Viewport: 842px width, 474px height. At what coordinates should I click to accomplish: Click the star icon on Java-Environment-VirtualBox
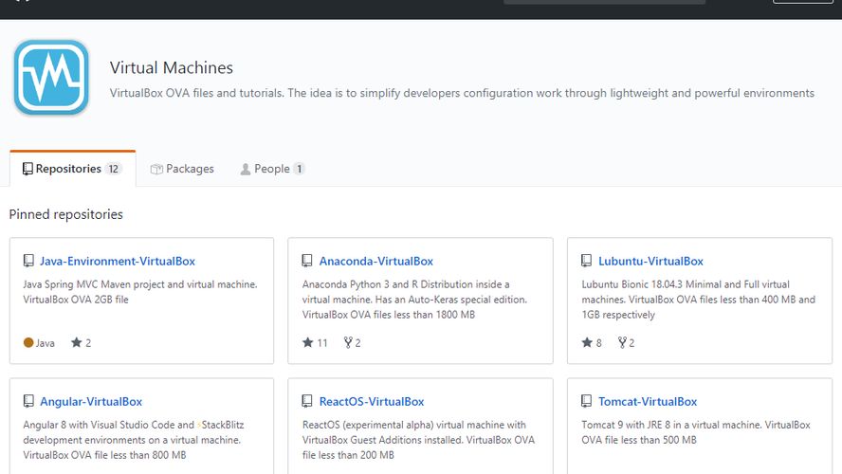pos(77,343)
